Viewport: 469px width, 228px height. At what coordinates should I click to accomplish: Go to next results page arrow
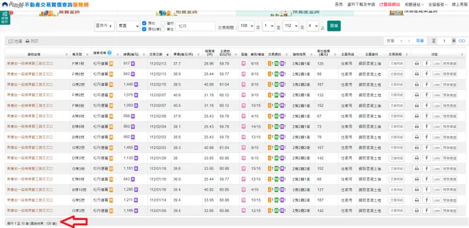tap(409, 41)
